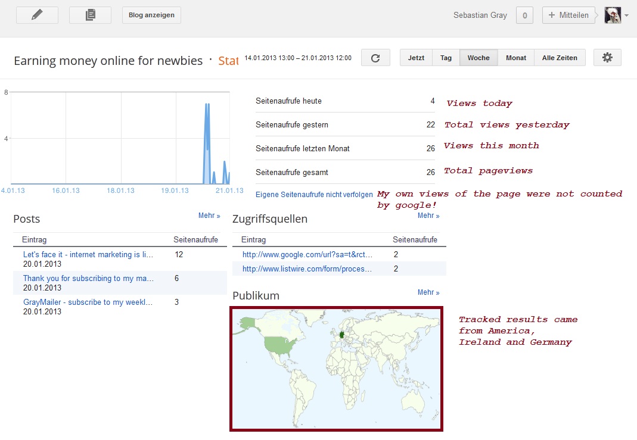
Task: Switch to the Monat time range
Action: (516, 58)
